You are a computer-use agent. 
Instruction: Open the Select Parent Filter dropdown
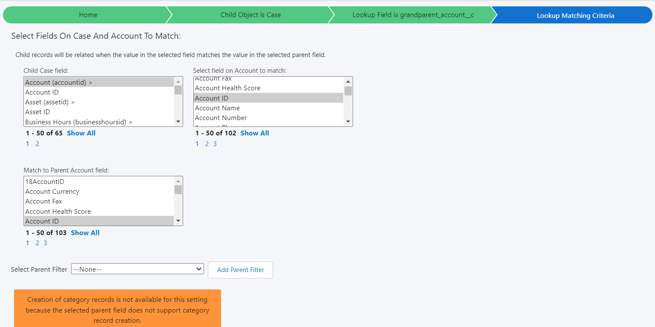pos(138,269)
